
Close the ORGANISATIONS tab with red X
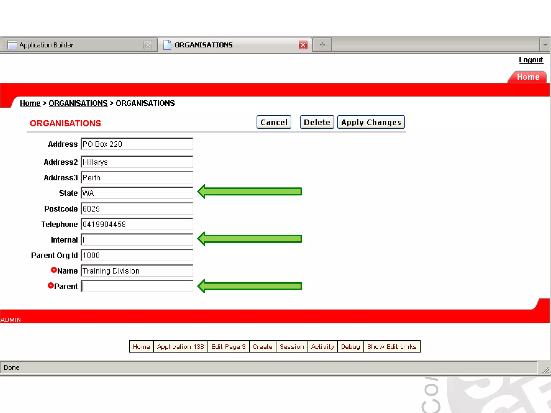click(303, 45)
